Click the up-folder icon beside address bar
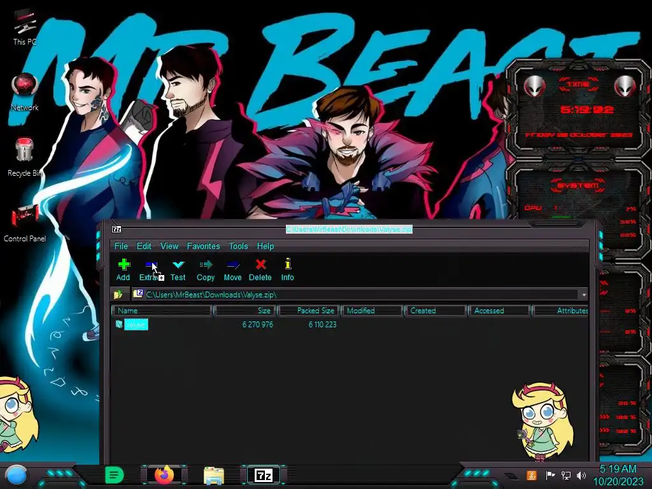 click(x=118, y=294)
